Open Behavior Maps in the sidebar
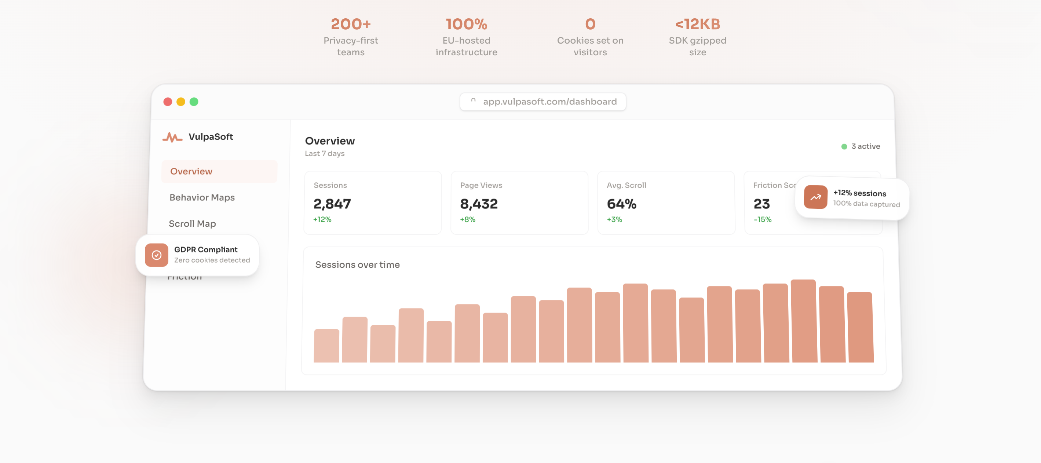Image resolution: width=1041 pixels, height=463 pixels. pyautogui.click(x=202, y=197)
